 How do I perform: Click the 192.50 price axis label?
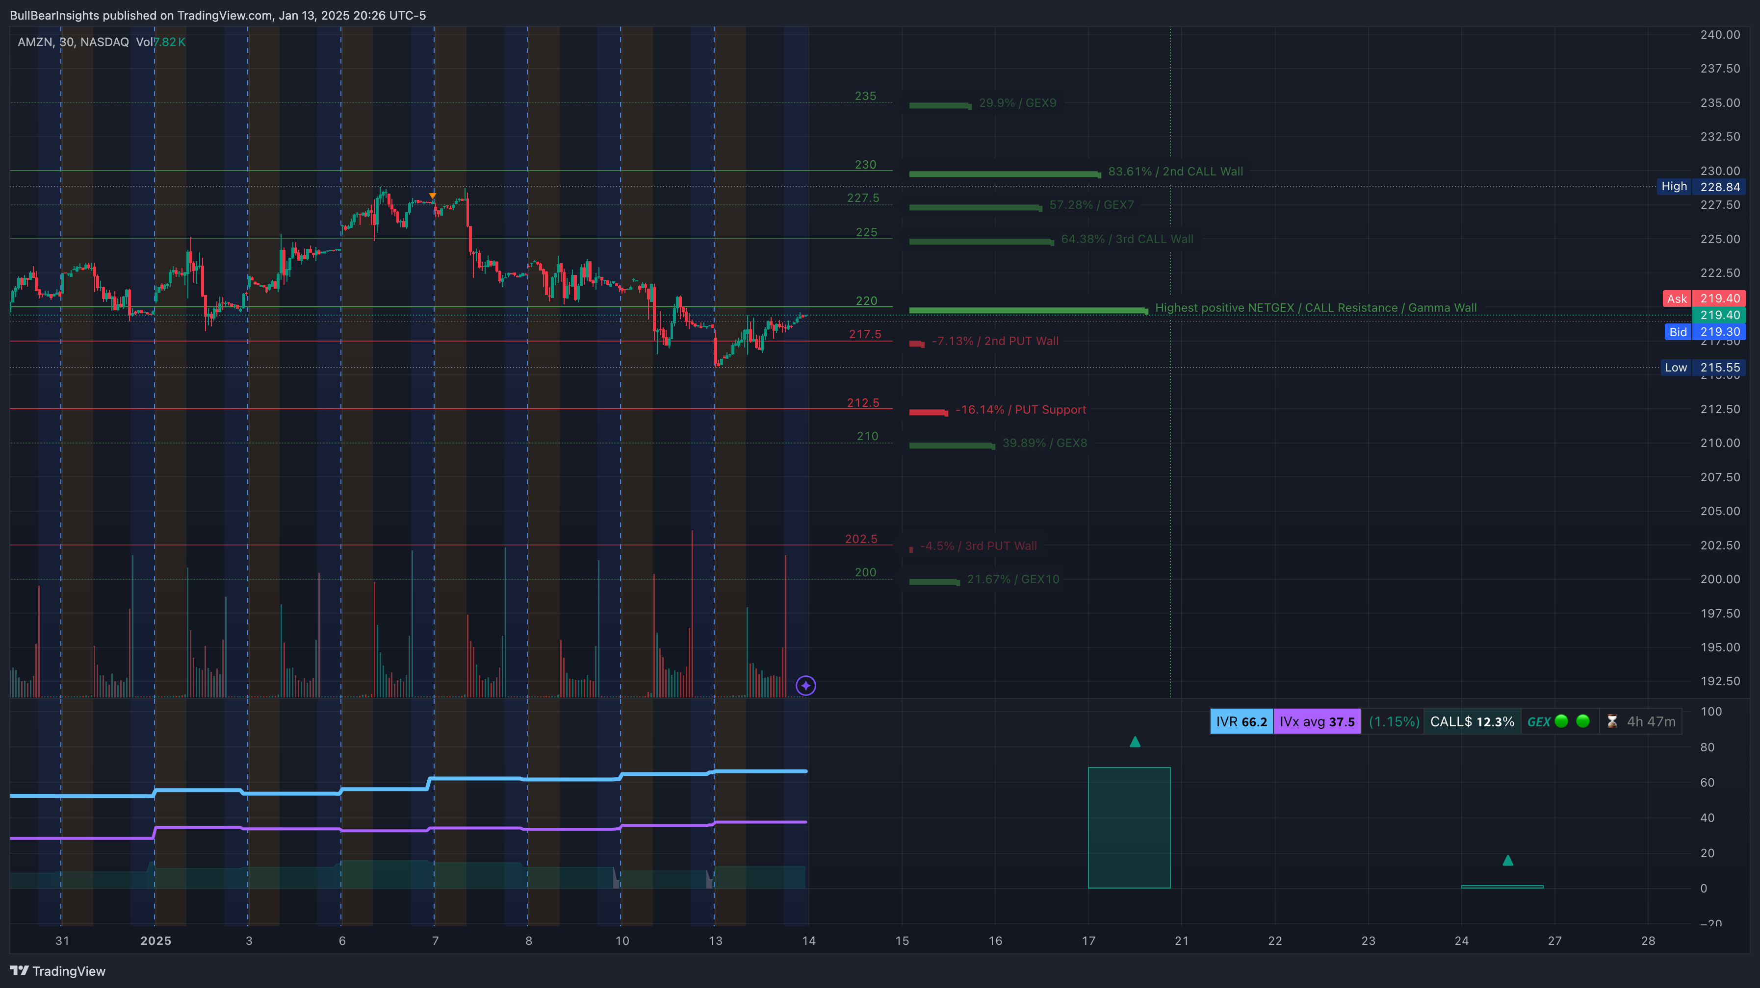[x=1720, y=681]
